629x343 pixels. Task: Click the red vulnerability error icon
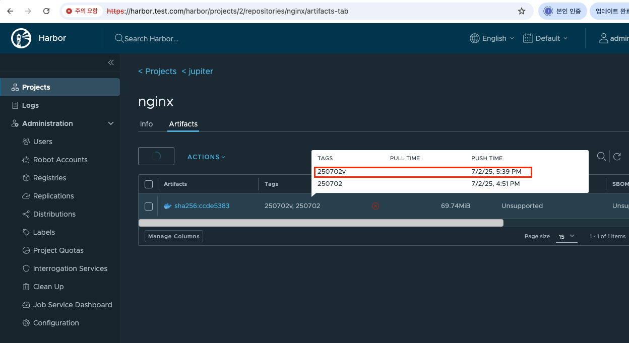pyautogui.click(x=375, y=206)
